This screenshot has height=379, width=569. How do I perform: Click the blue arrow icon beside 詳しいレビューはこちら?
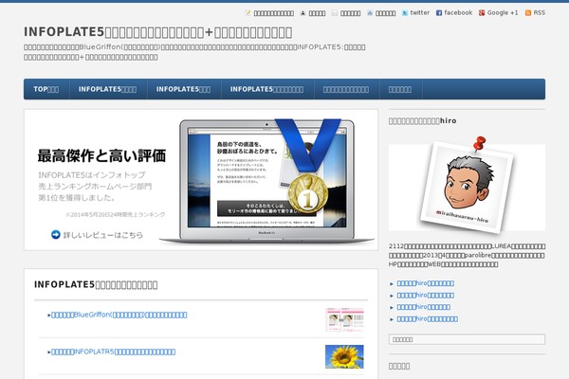click(x=56, y=235)
